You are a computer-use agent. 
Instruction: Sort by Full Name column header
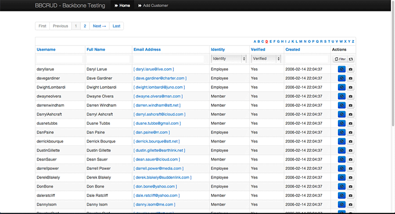(x=96, y=49)
